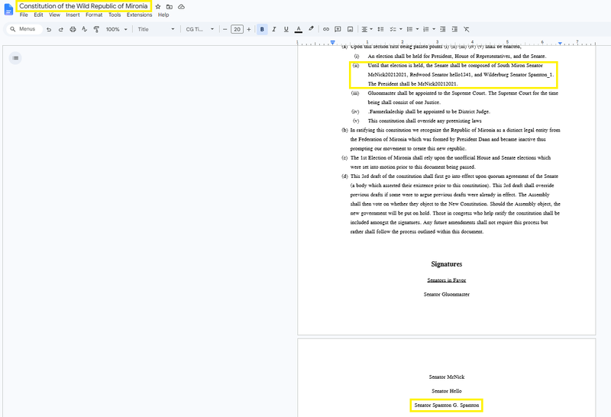Screen dimensions: 611x417
Task: Increase the paragraph indent
Action: click(x=454, y=29)
